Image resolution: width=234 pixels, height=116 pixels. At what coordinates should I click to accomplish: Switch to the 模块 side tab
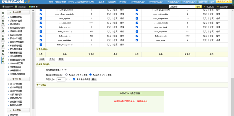tap(3, 22)
